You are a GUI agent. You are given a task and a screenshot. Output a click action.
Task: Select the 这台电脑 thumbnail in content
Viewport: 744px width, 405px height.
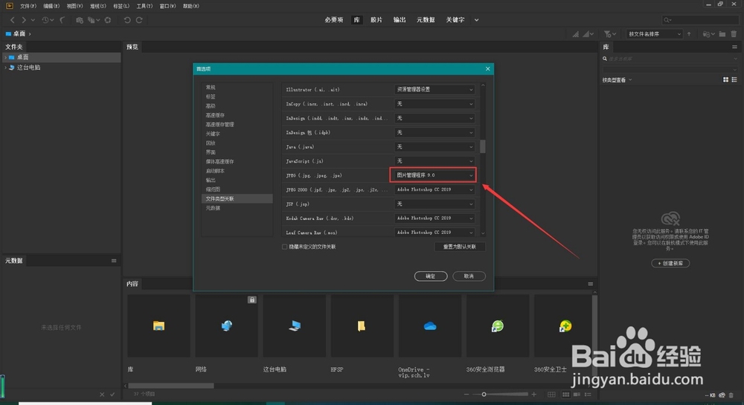point(294,326)
